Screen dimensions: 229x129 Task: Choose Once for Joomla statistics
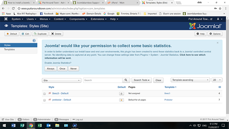[x=62, y=68]
